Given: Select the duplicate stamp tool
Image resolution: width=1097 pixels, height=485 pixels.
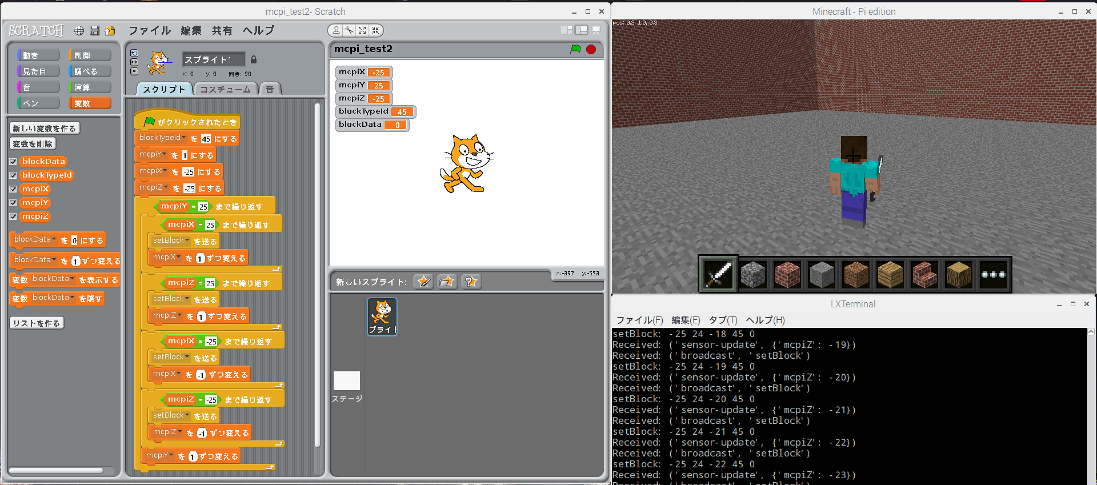Looking at the screenshot, I should [337, 30].
